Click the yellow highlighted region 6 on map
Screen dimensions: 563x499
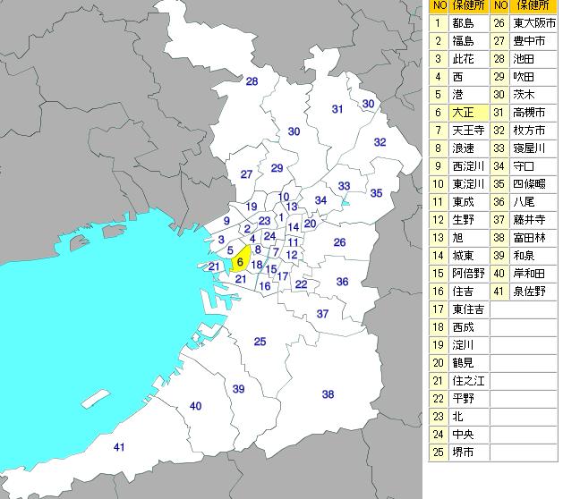click(x=240, y=263)
